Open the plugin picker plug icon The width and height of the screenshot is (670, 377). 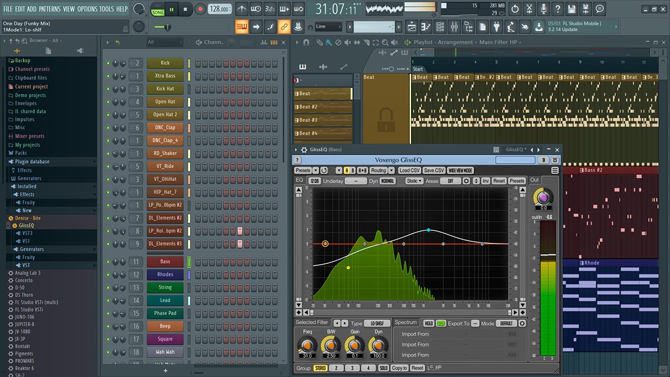click(496, 26)
